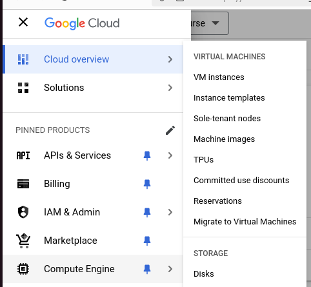
Task: Select Sole-tenant nodes
Action: pos(245,119)
